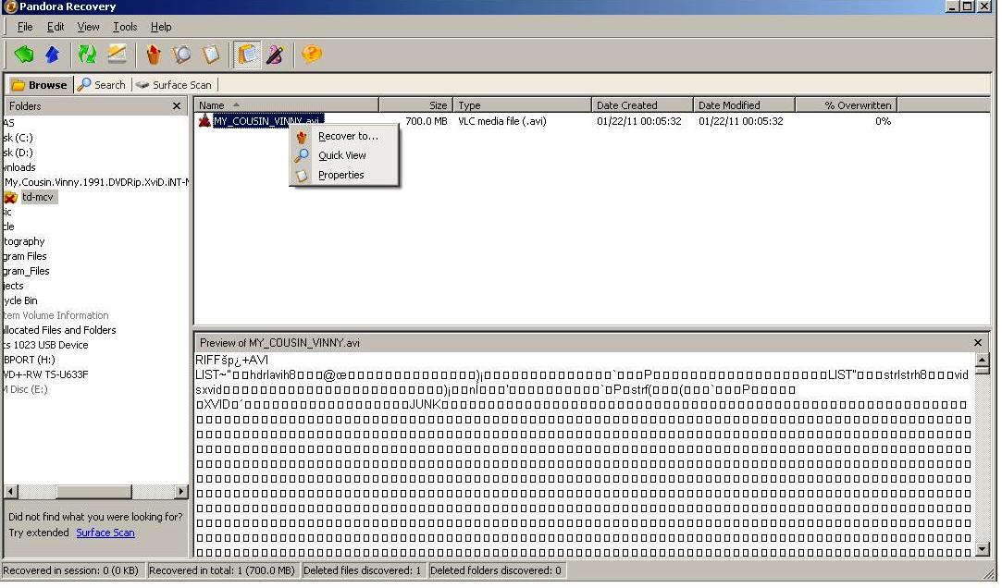Choose Quick View from the context menu
The image size is (1002, 588).
pyautogui.click(x=342, y=155)
